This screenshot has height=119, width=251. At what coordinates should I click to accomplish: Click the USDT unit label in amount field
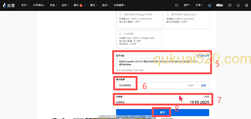[191, 86]
